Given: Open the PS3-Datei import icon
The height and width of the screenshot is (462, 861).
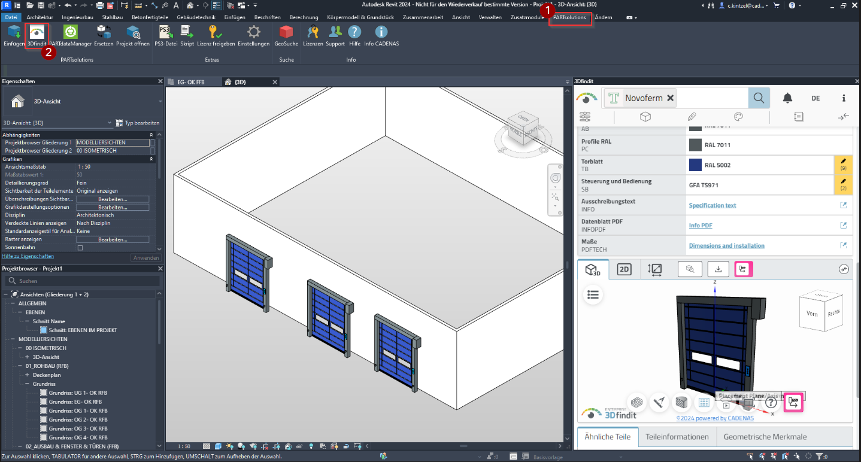Looking at the screenshot, I should coord(165,33).
